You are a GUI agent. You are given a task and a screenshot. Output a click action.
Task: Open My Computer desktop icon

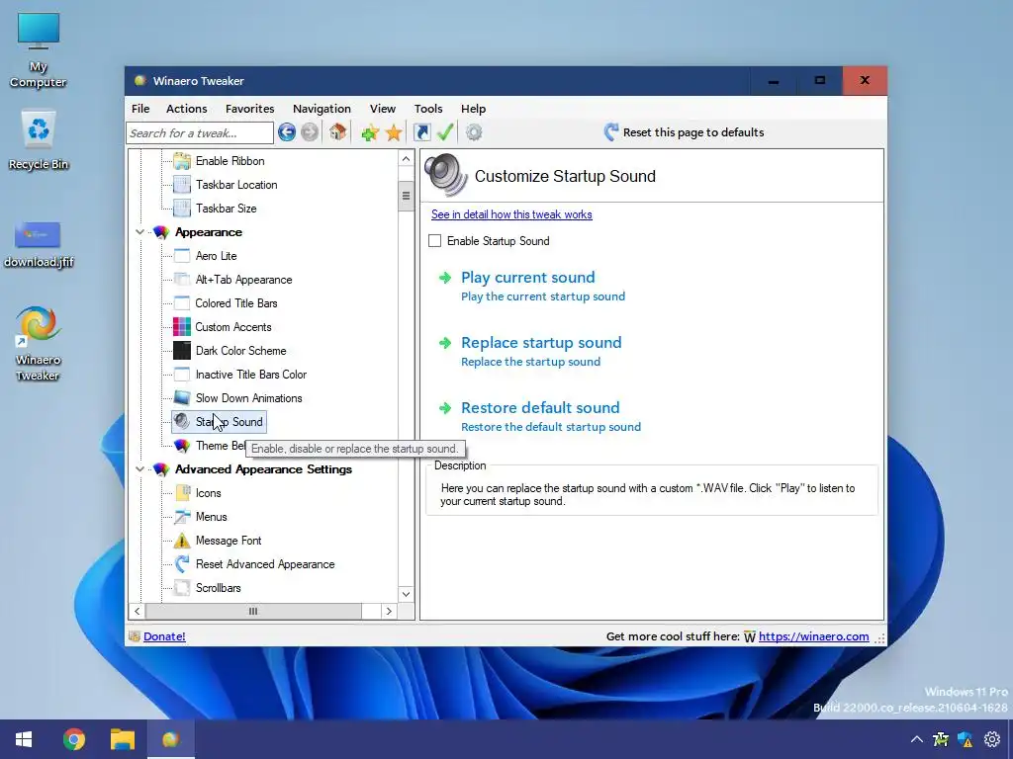pos(39,50)
